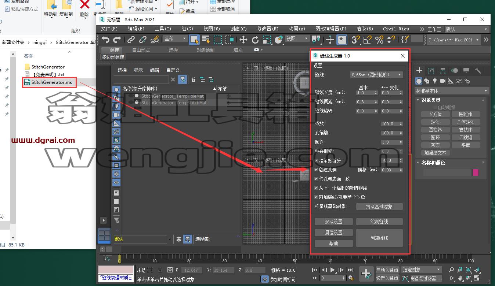This screenshot has width=495, height=286.
Task: Click the large Set Keys plus-key icon
Action: click(x=366, y=274)
